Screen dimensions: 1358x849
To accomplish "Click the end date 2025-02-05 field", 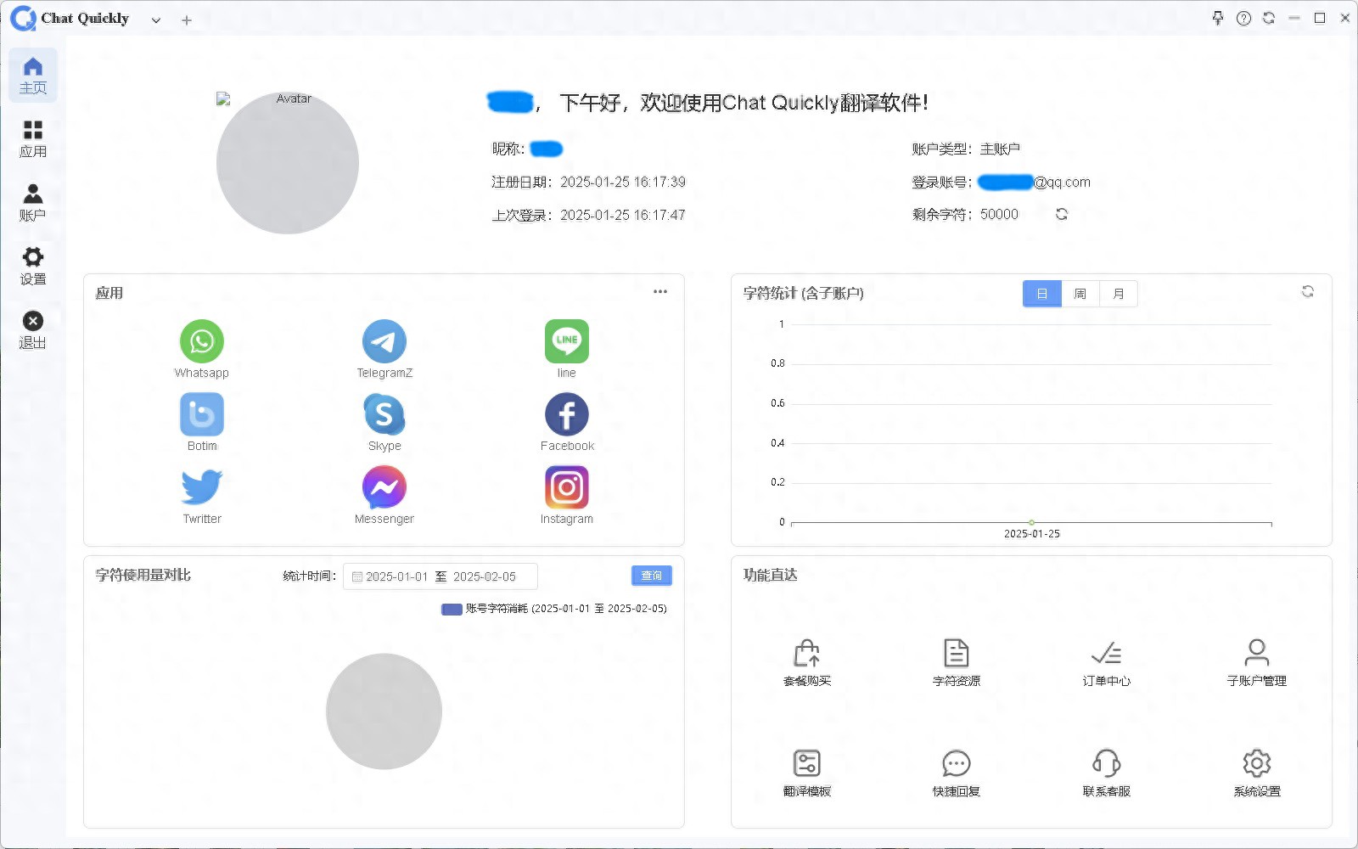I will point(485,576).
